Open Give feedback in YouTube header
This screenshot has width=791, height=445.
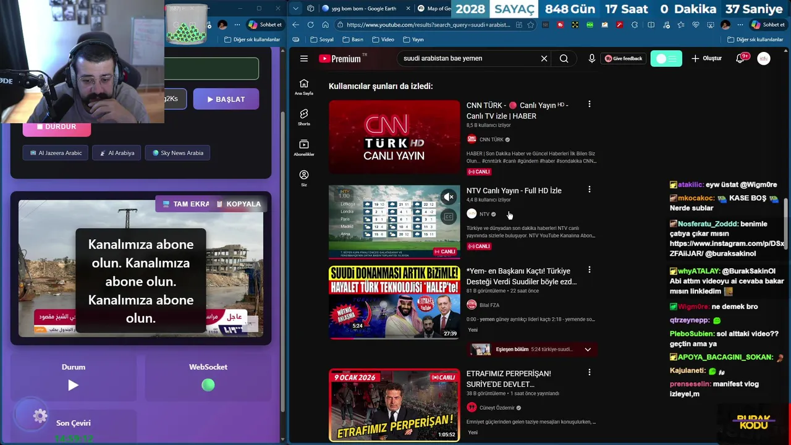click(x=623, y=58)
